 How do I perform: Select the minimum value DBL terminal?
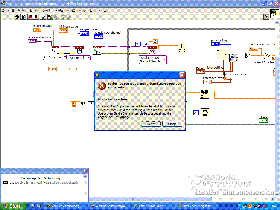(63, 31)
